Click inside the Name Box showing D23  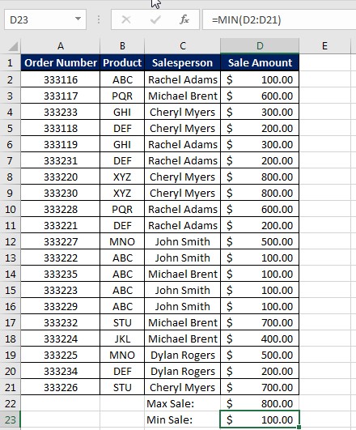(40, 19)
